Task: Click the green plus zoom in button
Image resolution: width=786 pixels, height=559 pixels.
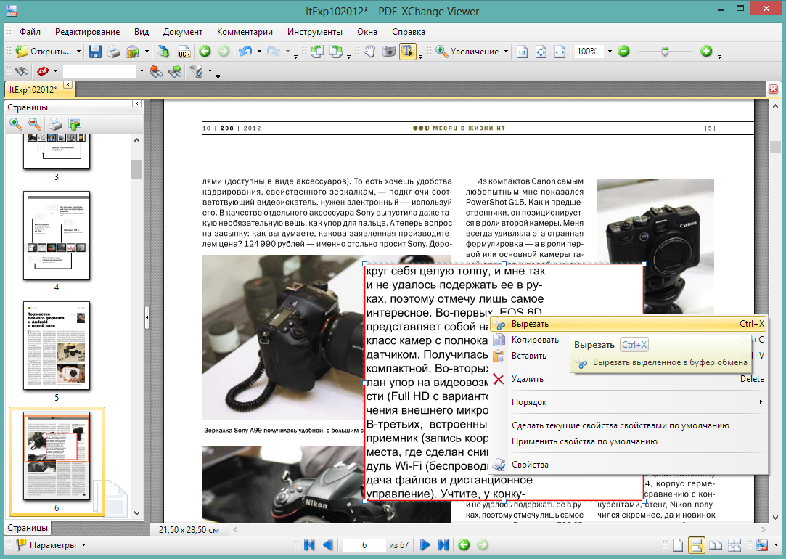Action: point(706,51)
